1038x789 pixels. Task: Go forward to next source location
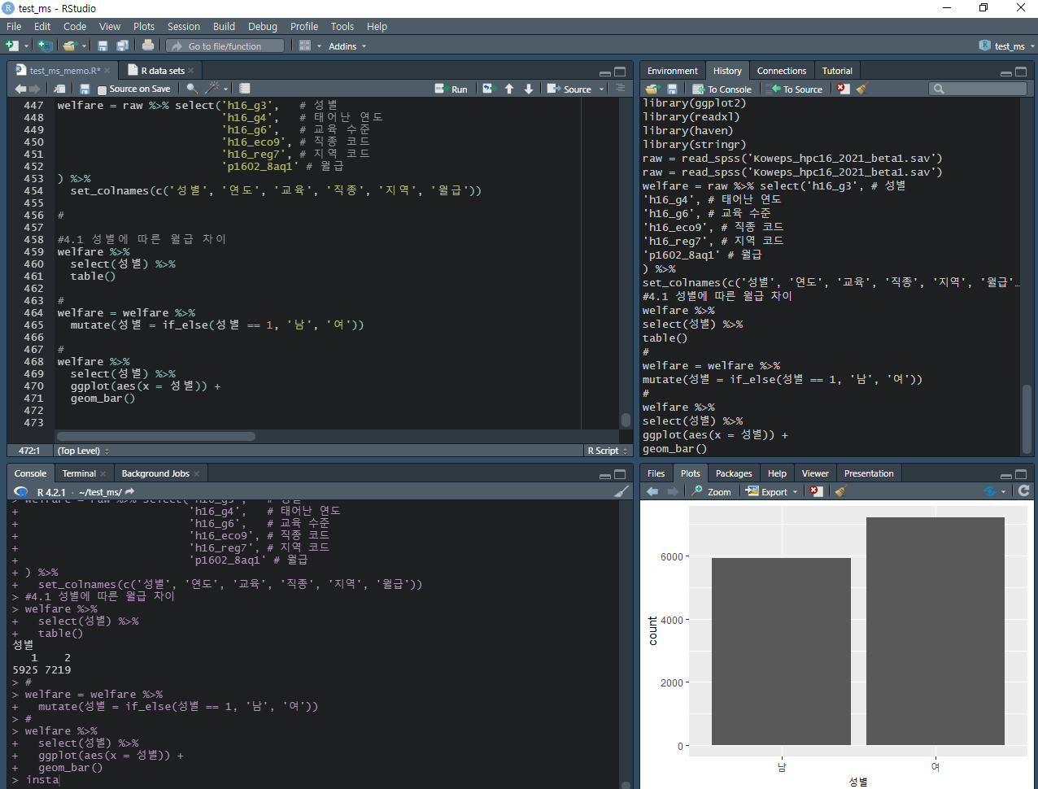[x=34, y=89]
